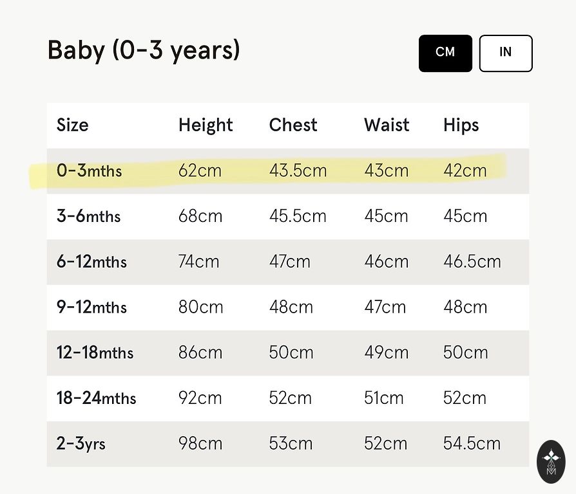This screenshot has height=494, width=576.
Task: Click the 54.5cm hips value
Action: (x=472, y=444)
